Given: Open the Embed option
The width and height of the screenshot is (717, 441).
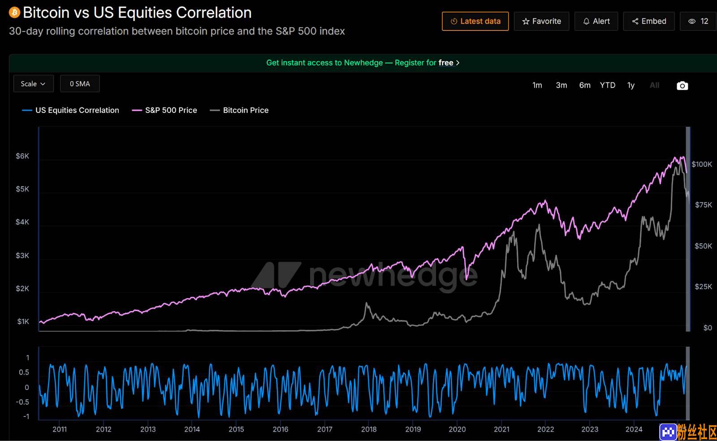Looking at the screenshot, I should 649,21.
